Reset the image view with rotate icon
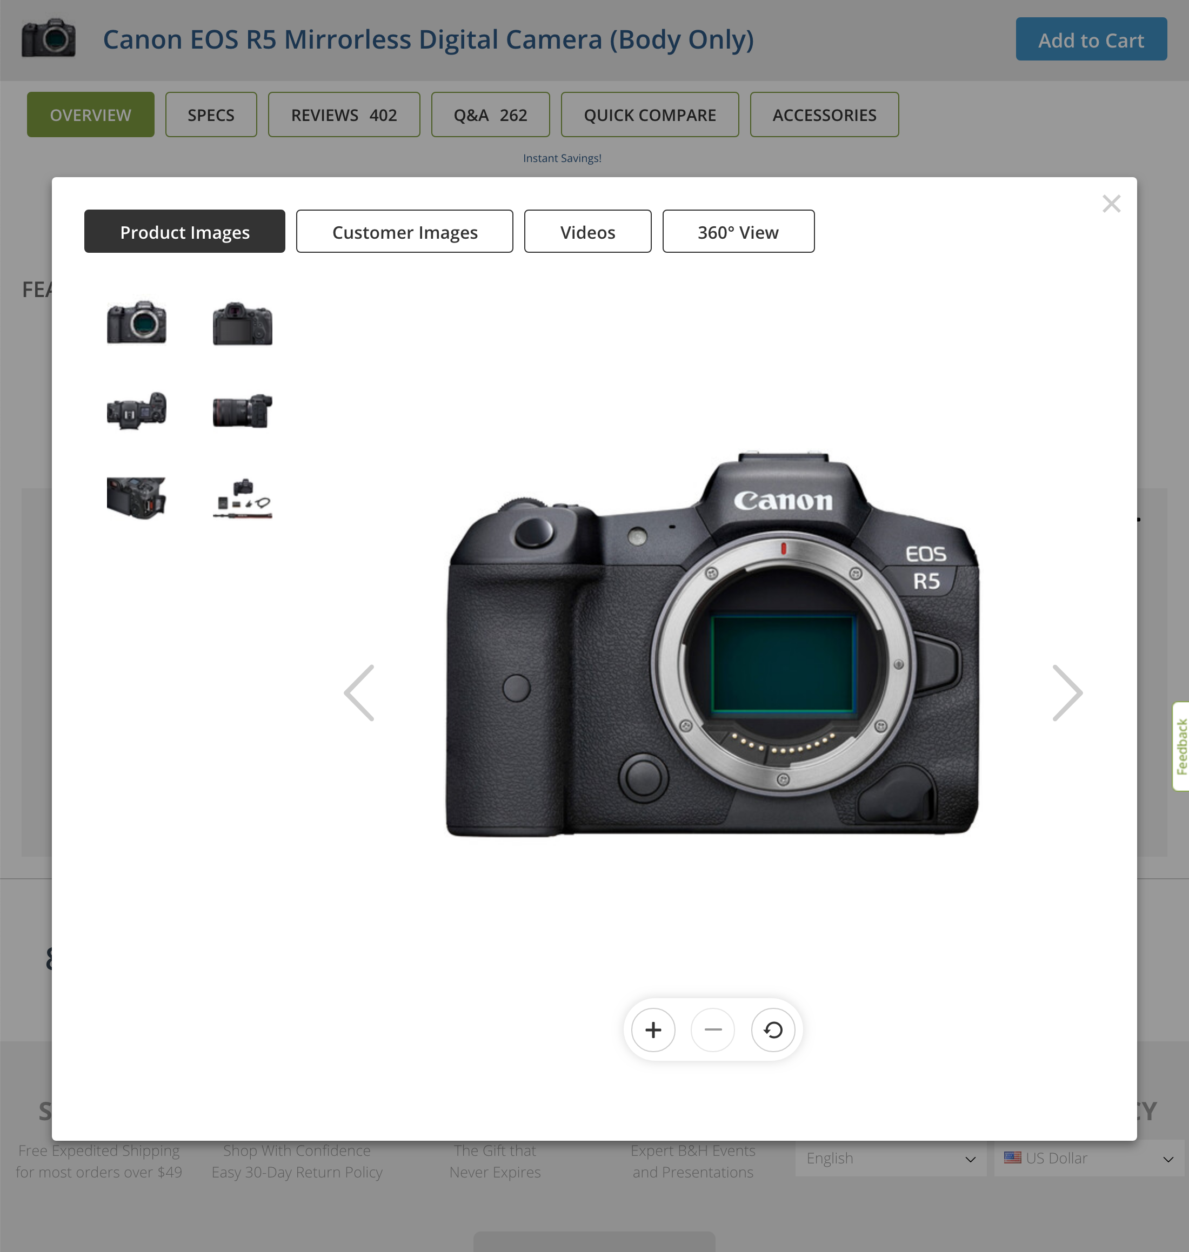Screen dimensions: 1189x1252 (773, 1031)
